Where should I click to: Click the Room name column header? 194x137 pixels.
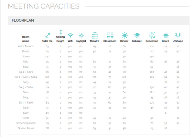tap(26, 39)
